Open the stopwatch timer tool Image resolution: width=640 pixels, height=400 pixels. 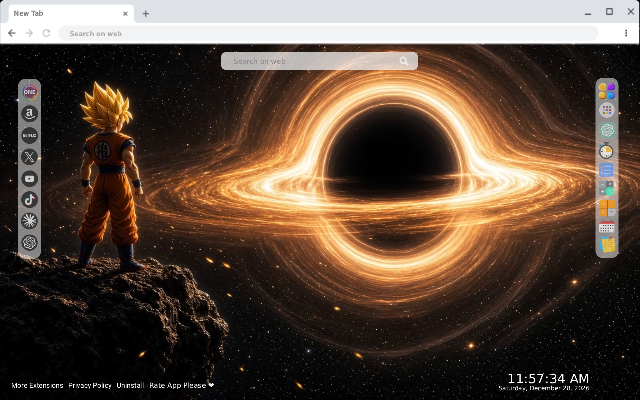pyautogui.click(x=606, y=150)
